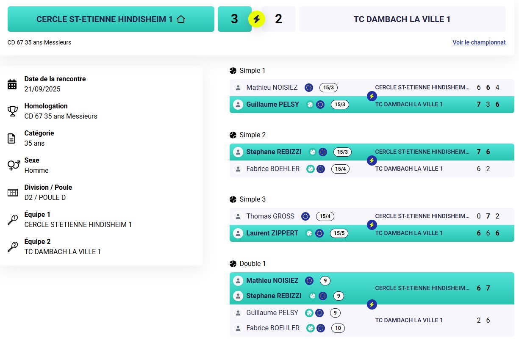Click the document icon next to Catégorie
Viewport: 519px width, 343px height.
(12, 138)
